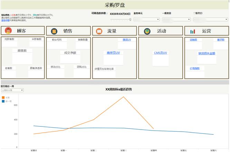Click the 流量 traffic orange icon
Image resolution: width=230 pixels, height=153 pixels.
99,31
